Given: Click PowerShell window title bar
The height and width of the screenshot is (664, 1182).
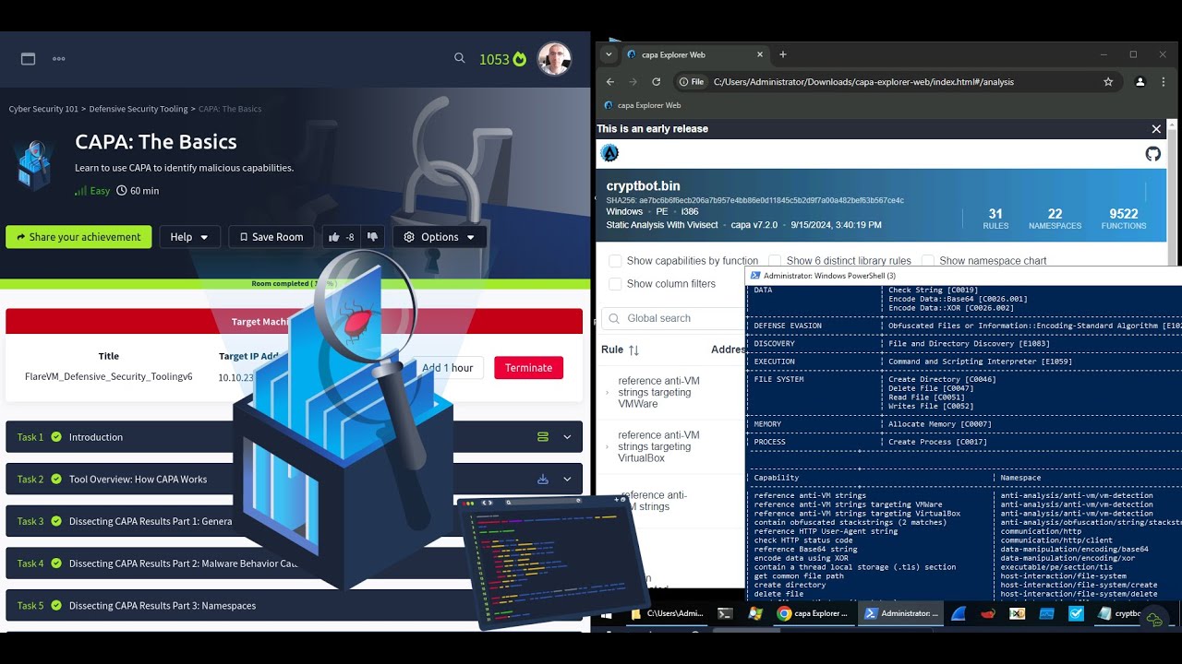Looking at the screenshot, I should pos(963,276).
